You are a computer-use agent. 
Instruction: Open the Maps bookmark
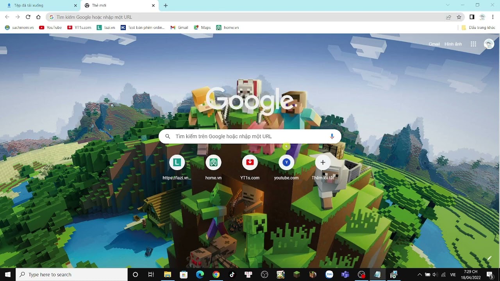click(x=202, y=28)
